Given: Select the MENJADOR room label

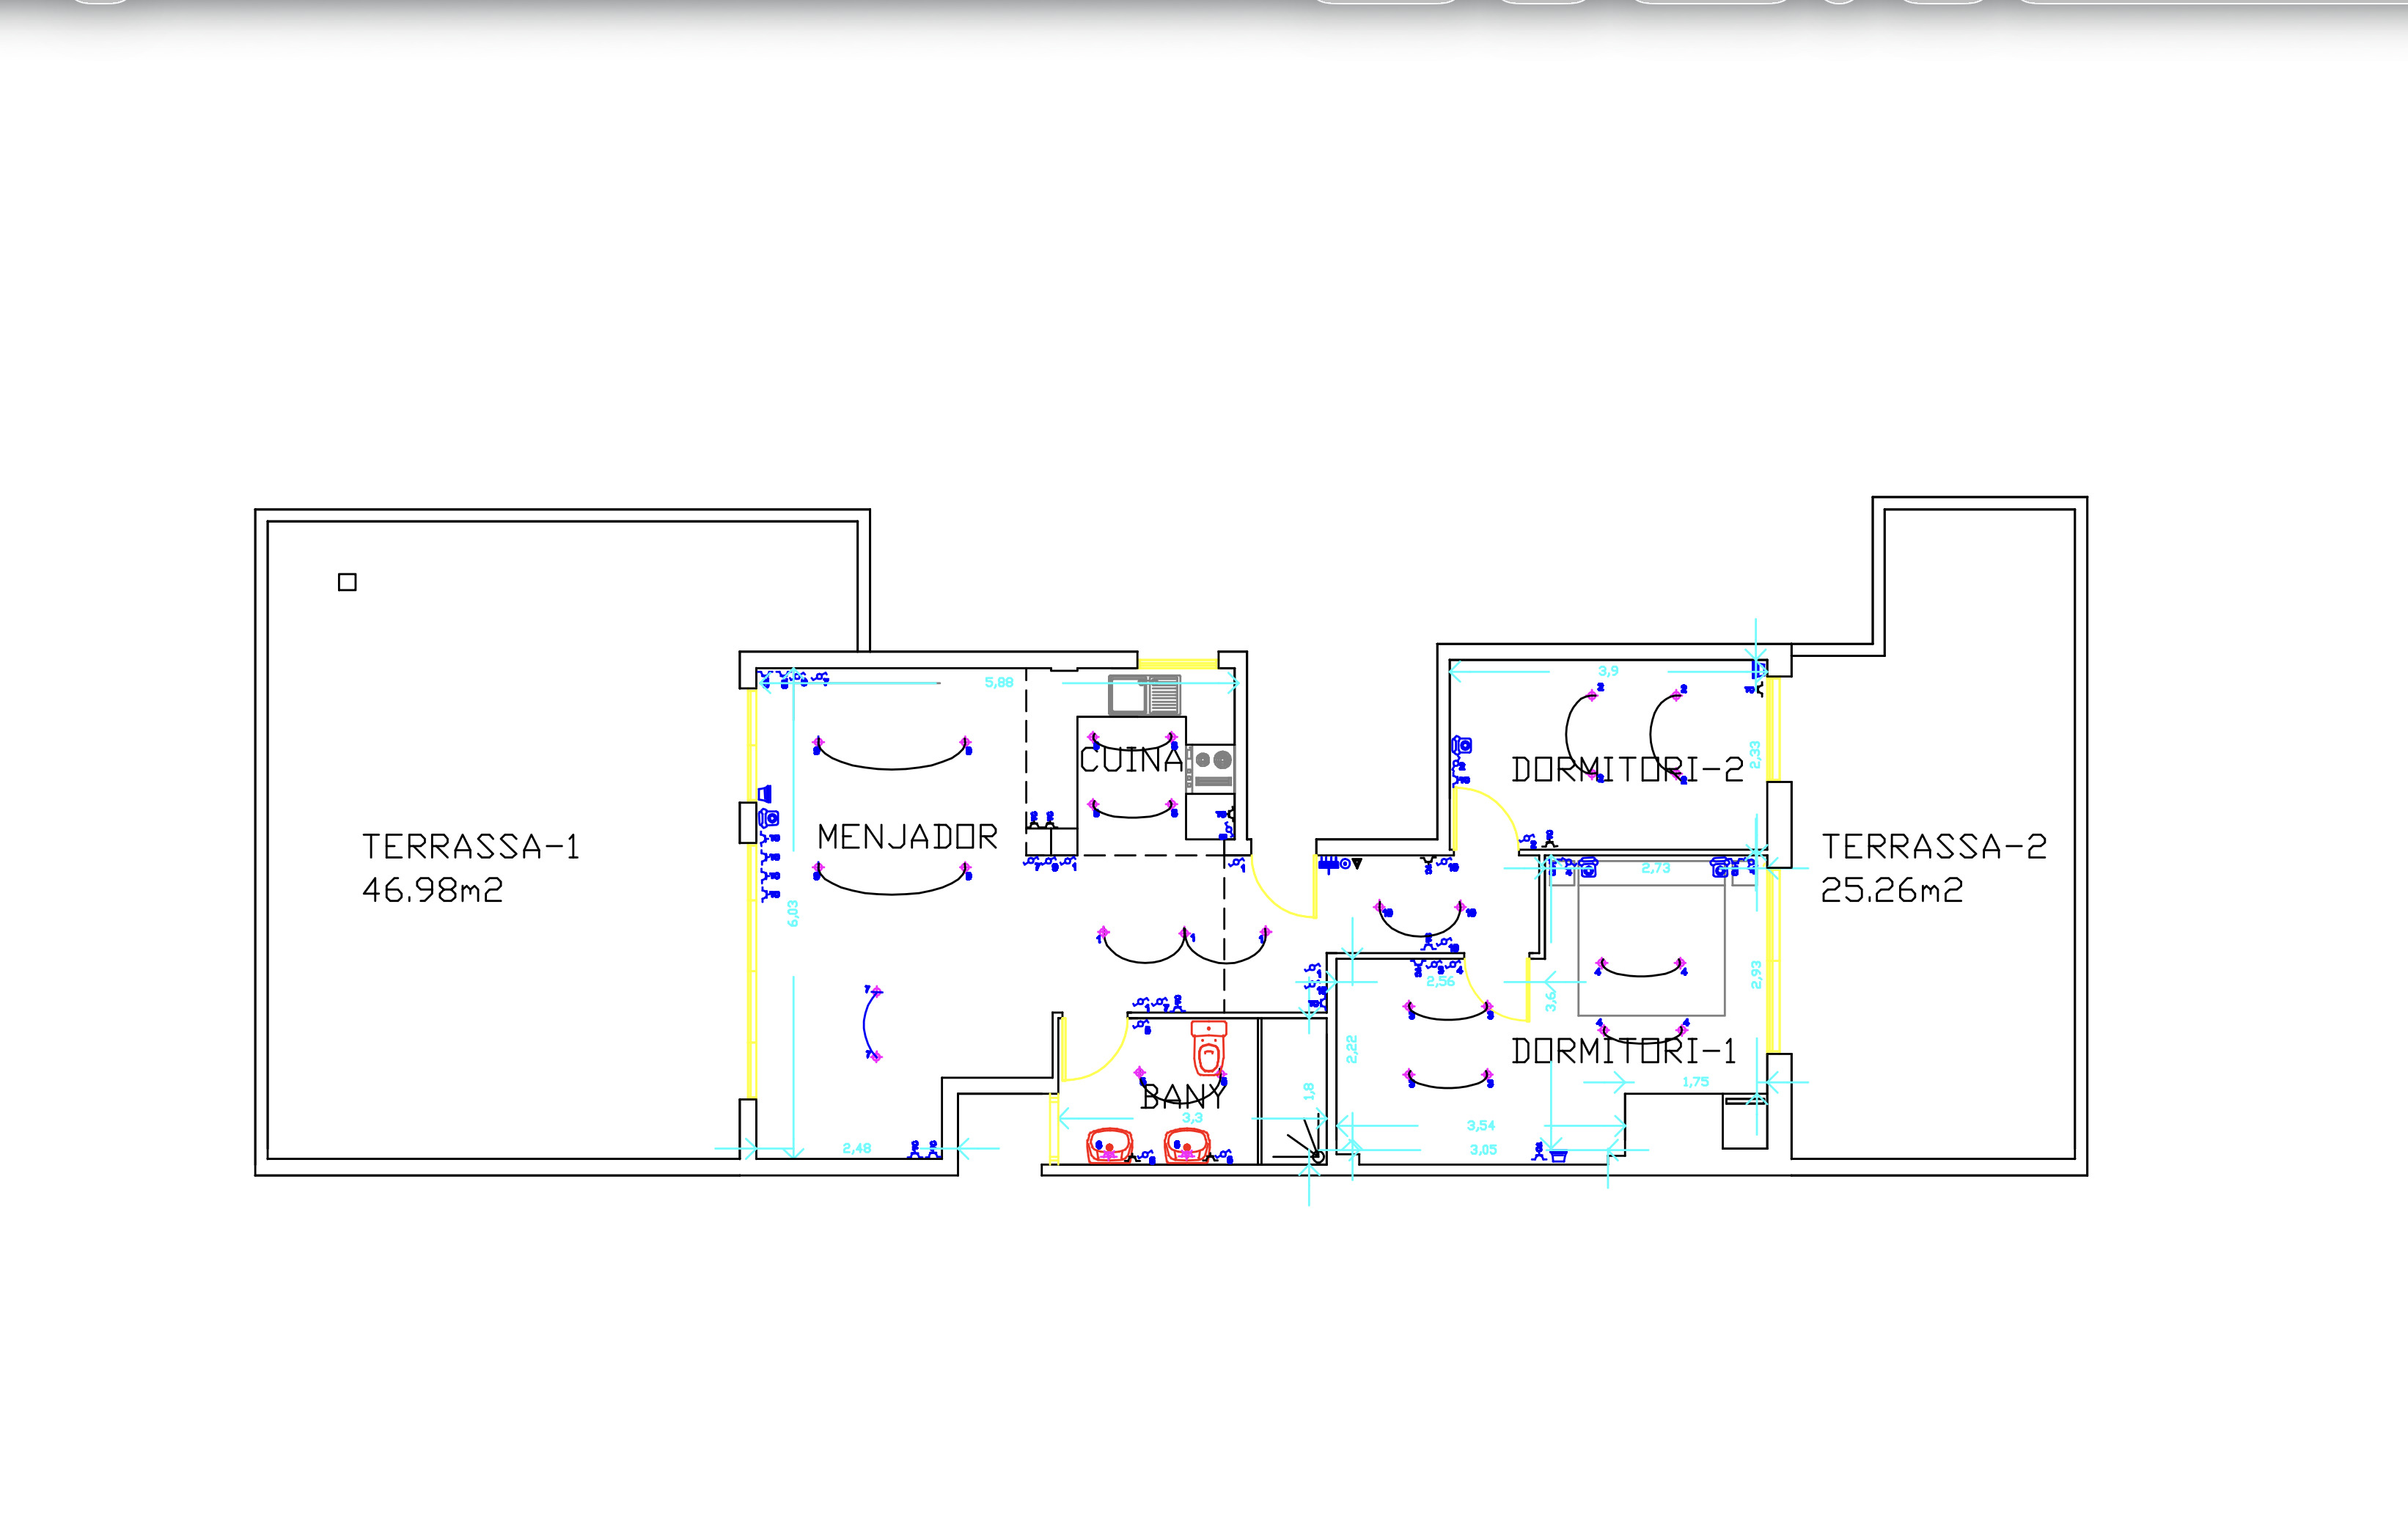Looking at the screenshot, I should click(907, 837).
